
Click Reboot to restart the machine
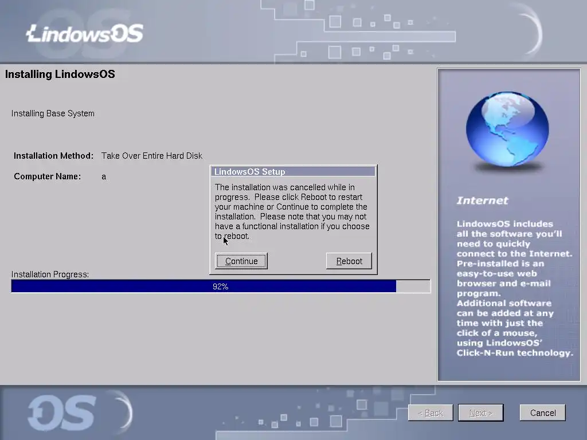click(349, 261)
